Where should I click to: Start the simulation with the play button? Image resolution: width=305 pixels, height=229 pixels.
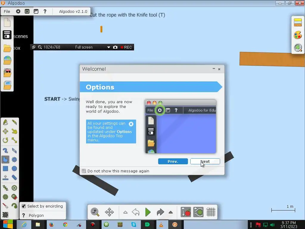click(x=148, y=212)
